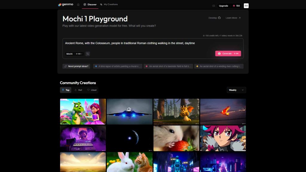Use the aerial lavender field prompt suggestion

click(168, 66)
